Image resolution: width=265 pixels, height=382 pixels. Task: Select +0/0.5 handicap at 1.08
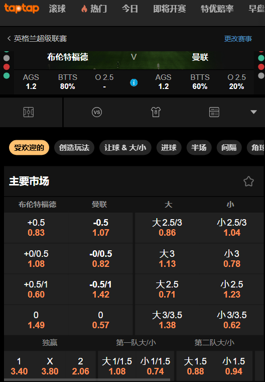[x=36, y=258]
